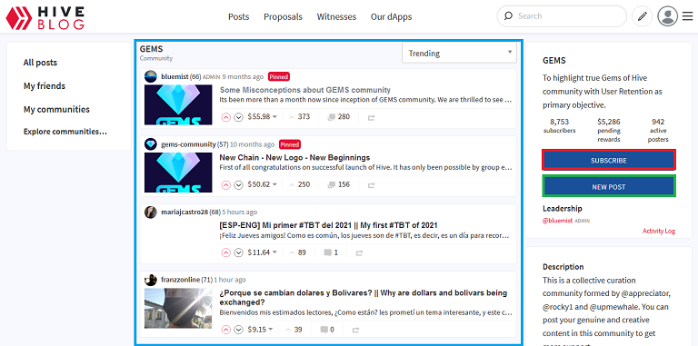Open the compose post pencil icon
The width and height of the screenshot is (698, 346).
(x=642, y=17)
